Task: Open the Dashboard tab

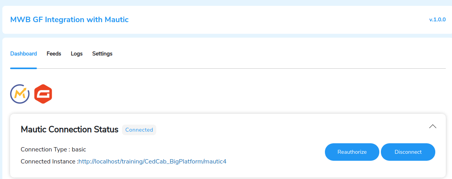Action: pos(23,54)
